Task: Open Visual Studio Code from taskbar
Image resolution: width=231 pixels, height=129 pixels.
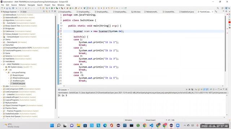Action: (x=151, y=125)
